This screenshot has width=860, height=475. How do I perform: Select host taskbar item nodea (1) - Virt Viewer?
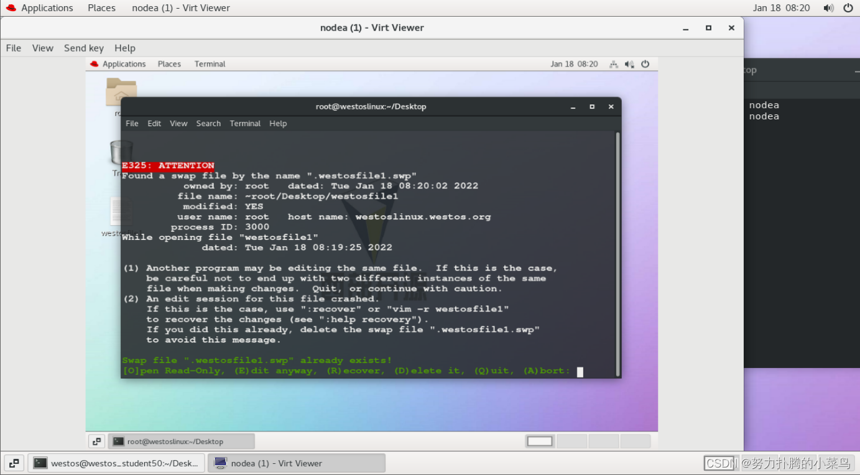[297, 463]
